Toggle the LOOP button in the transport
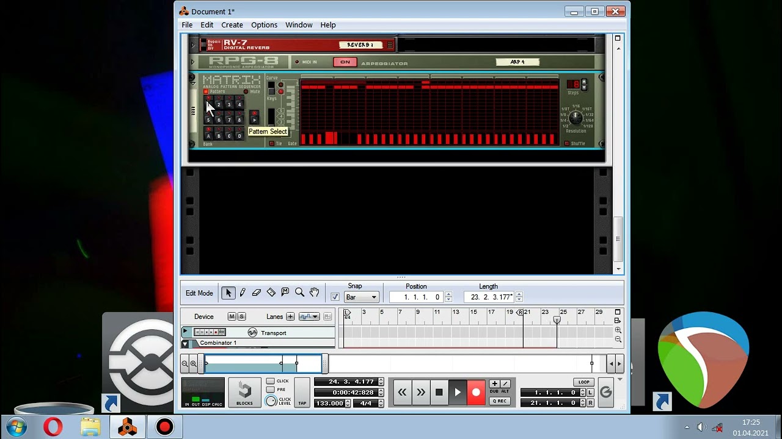 pos(583,382)
